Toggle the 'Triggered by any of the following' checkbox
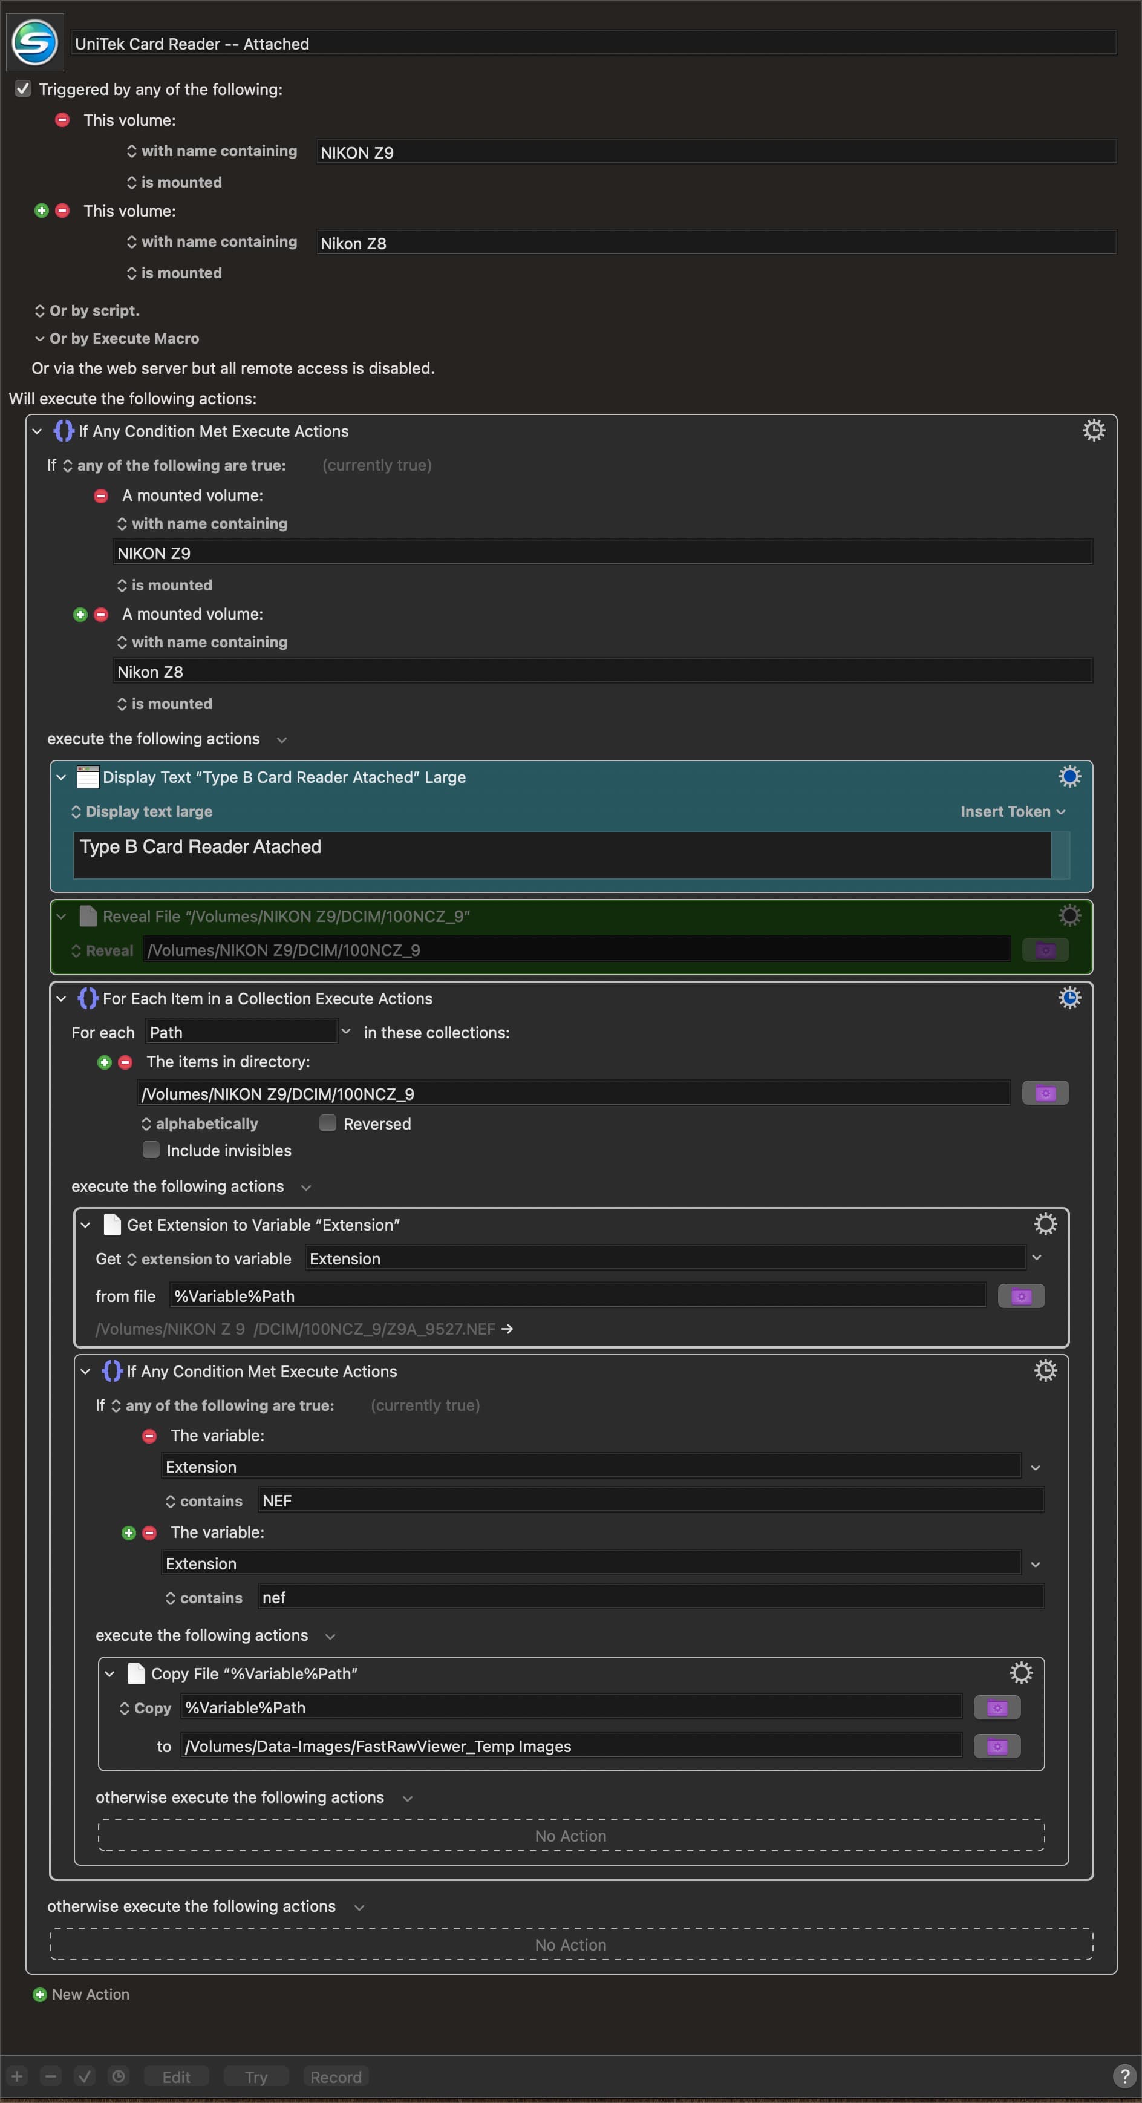 (x=23, y=88)
